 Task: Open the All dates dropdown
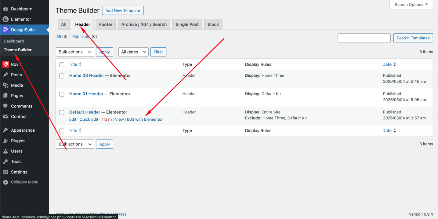133,52
